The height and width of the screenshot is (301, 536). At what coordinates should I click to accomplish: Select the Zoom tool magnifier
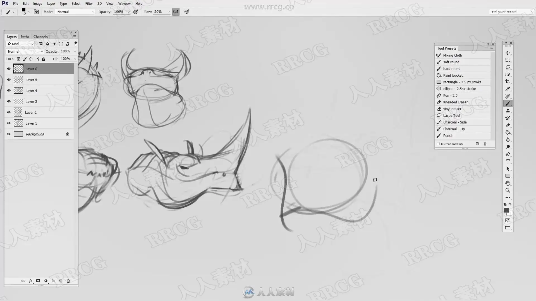508,191
